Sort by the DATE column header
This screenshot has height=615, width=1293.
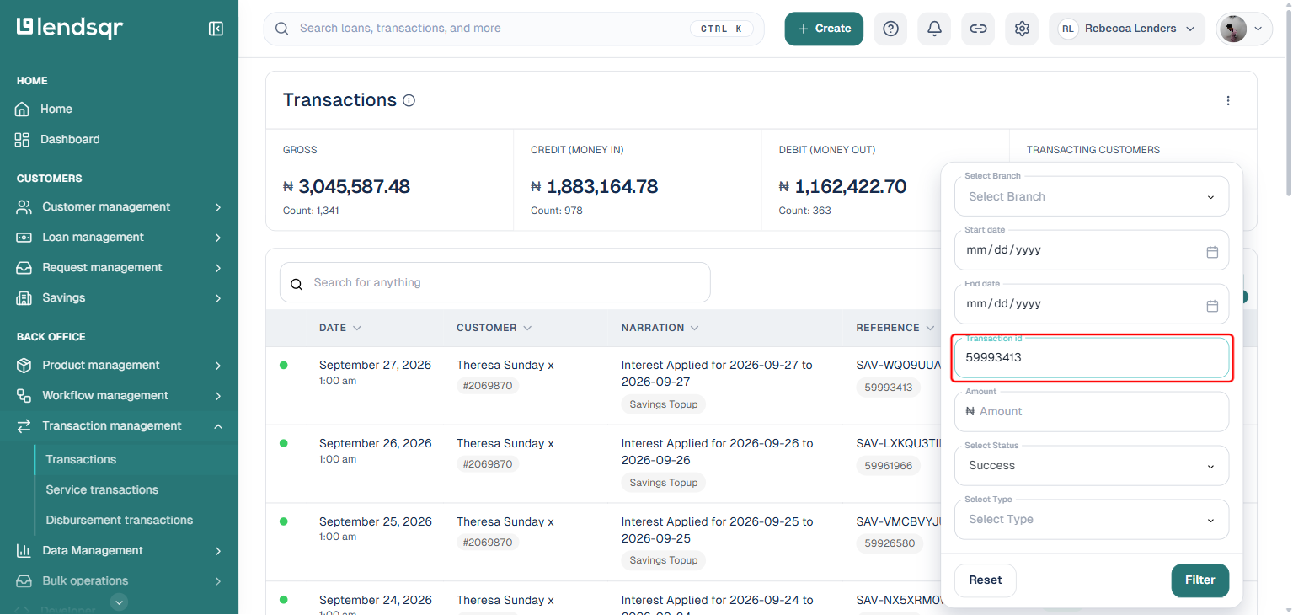tap(340, 328)
